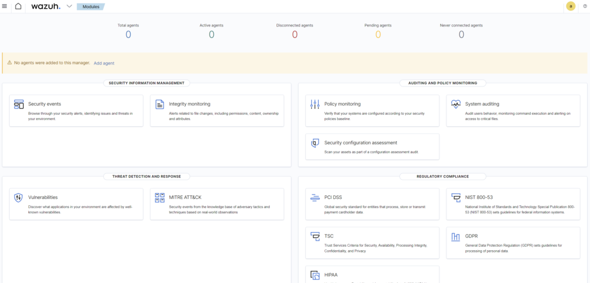This screenshot has width=590, height=283.
Task: Open the hamburger navigation menu
Action: coord(5,6)
